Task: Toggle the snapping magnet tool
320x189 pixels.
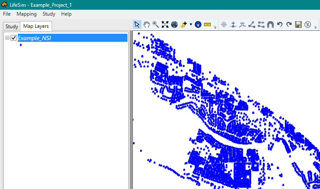Action: coord(270,24)
